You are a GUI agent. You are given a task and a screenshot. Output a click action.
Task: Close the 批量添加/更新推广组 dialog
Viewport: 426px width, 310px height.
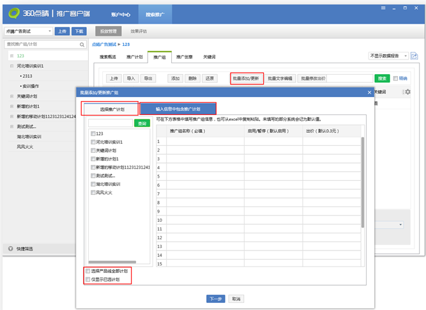(x=369, y=93)
